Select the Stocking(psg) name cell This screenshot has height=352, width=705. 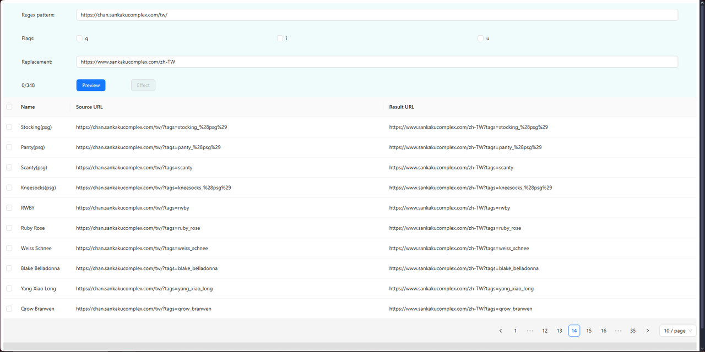[36, 127]
